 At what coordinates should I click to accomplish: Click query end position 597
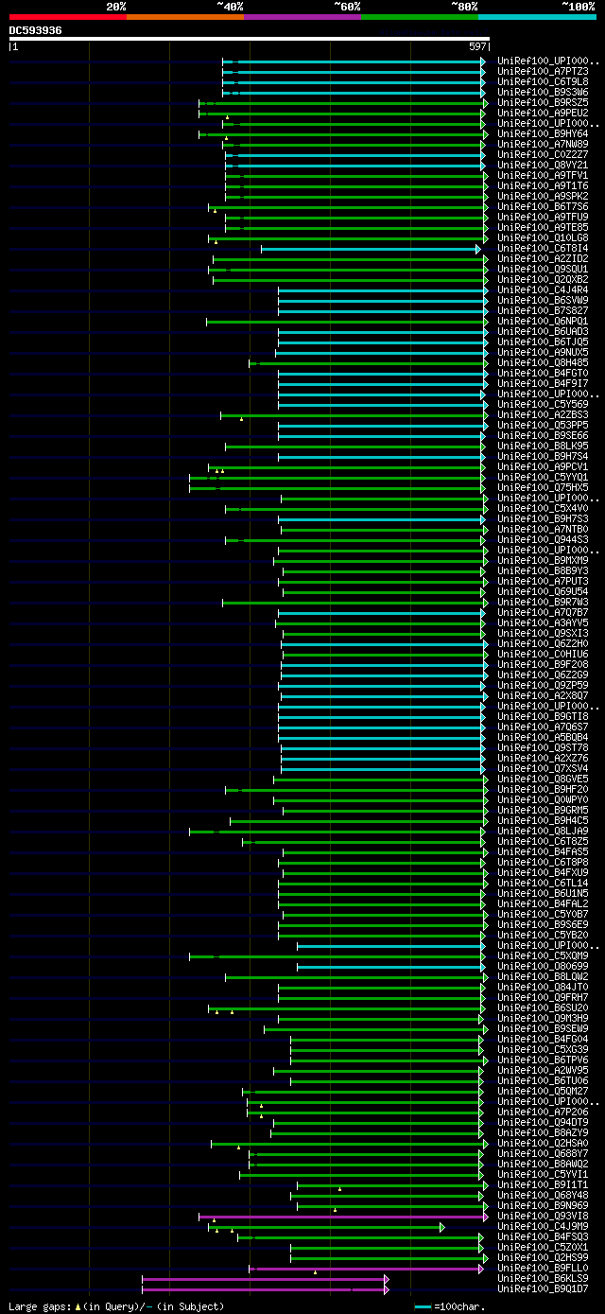(x=477, y=46)
